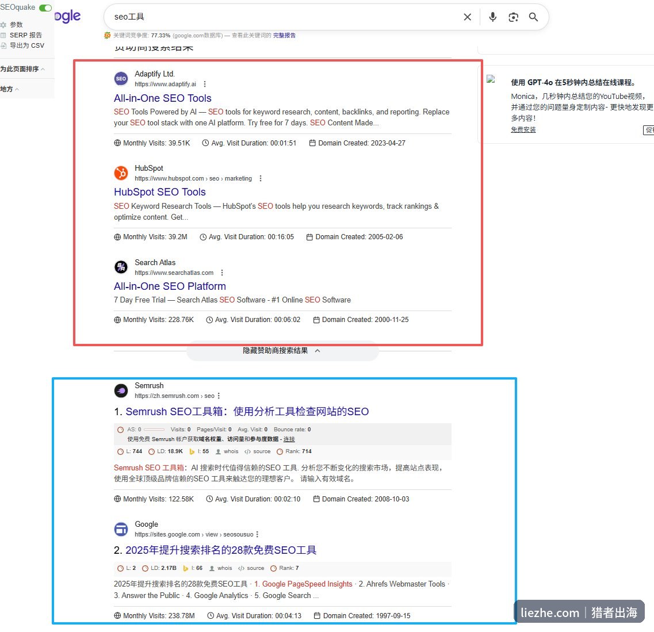Open Semrush SEO工具箱 result title
The image size is (654, 632).
click(x=247, y=412)
